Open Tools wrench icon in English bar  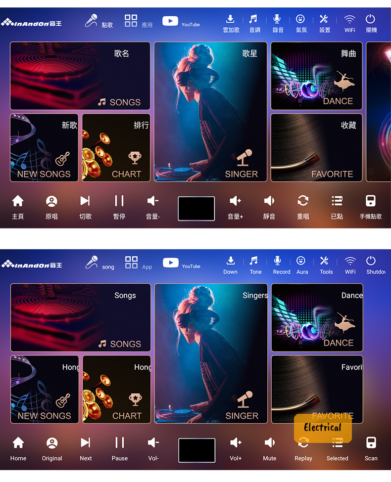click(324, 261)
